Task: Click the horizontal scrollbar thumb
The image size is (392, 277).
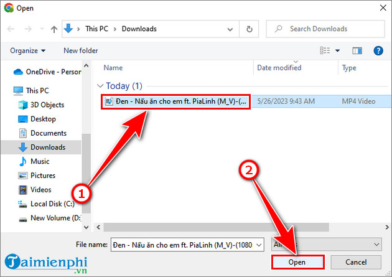Action: tap(217, 227)
